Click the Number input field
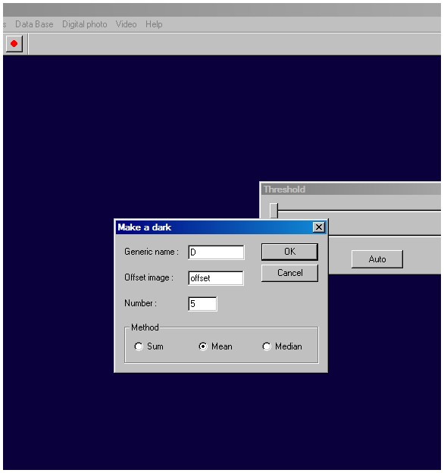 [202, 303]
